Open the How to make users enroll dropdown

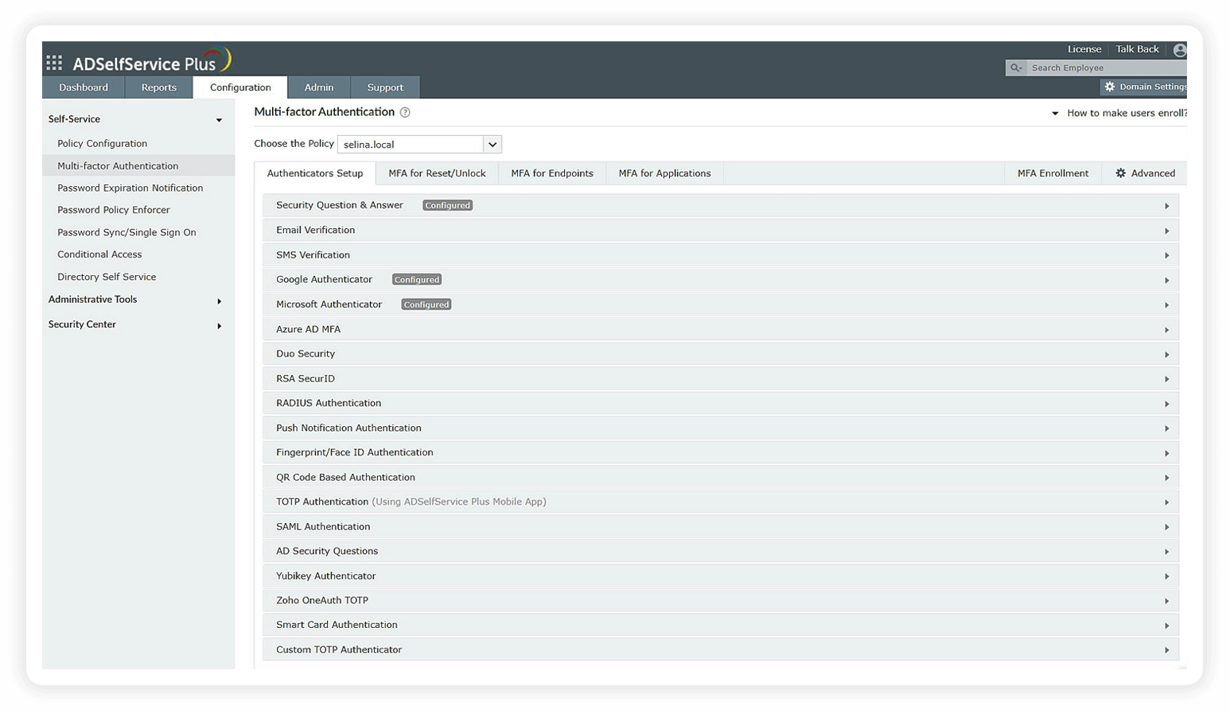(x=1056, y=112)
